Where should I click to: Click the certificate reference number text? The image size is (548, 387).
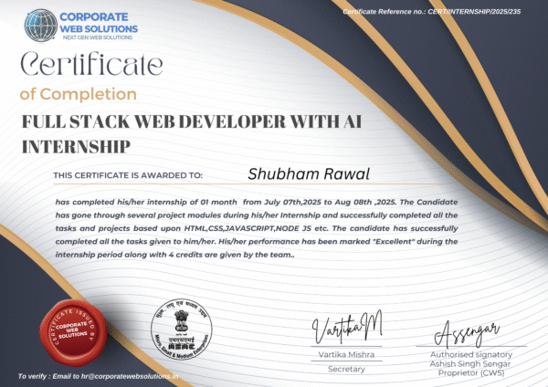coord(432,12)
